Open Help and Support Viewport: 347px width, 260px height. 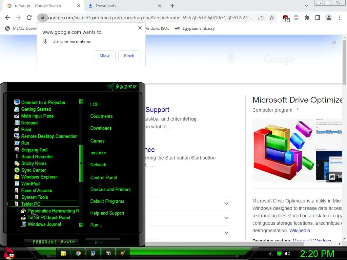tap(107, 213)
